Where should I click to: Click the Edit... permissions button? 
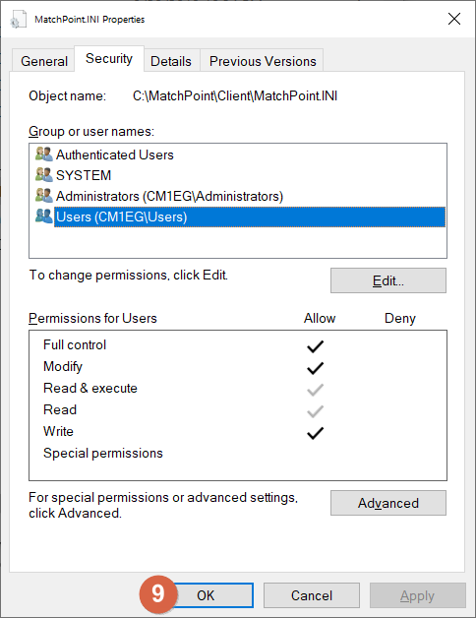pyautogui.click(x=388, y=280)
